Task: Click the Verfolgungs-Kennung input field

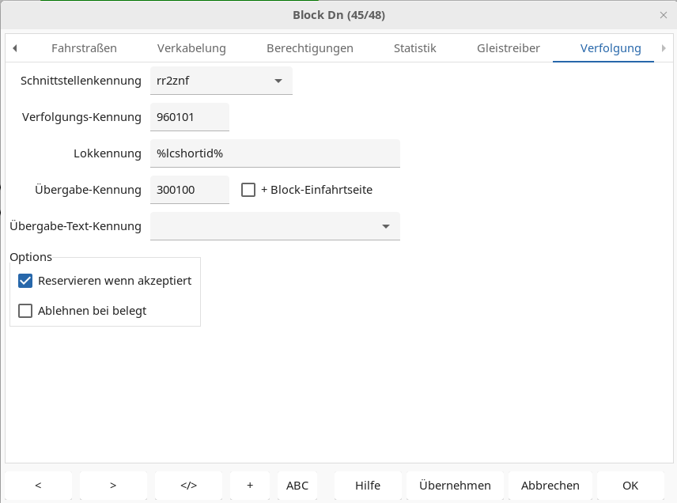Action: [190, 117]
